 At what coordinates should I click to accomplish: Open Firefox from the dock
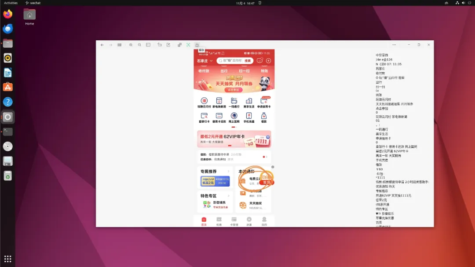click(8, 14)
